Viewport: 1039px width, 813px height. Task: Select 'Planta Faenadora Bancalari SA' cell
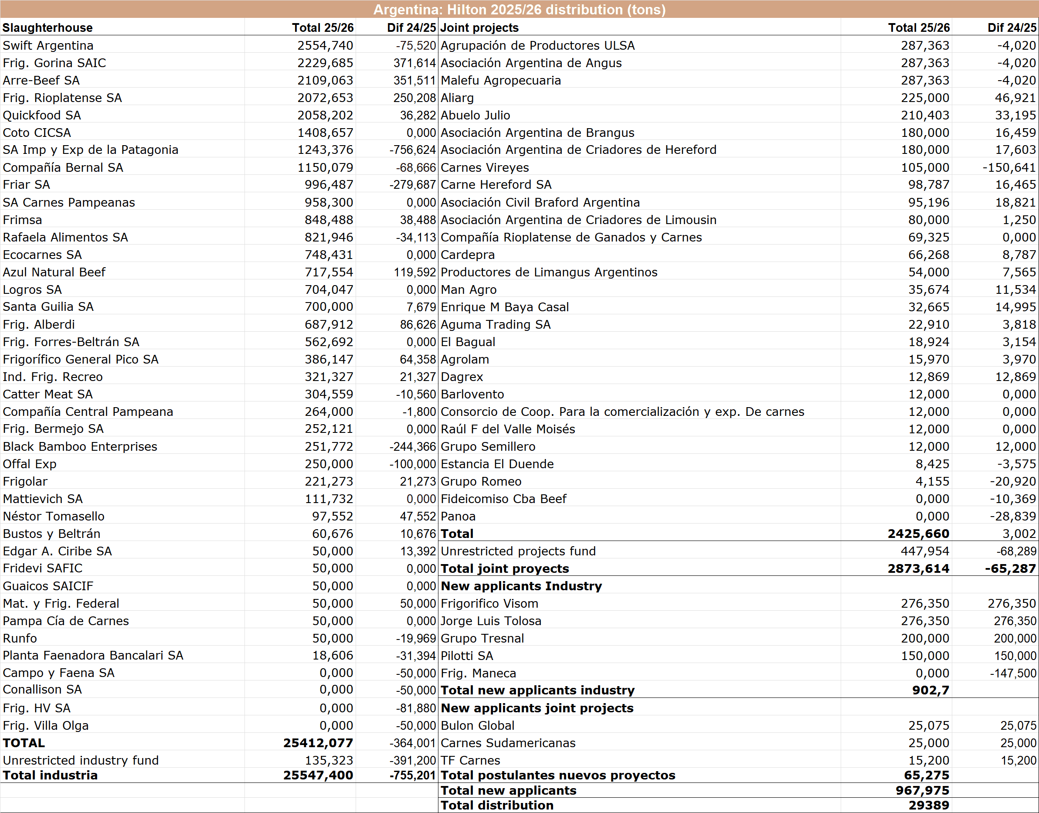(x=93, y=656)
